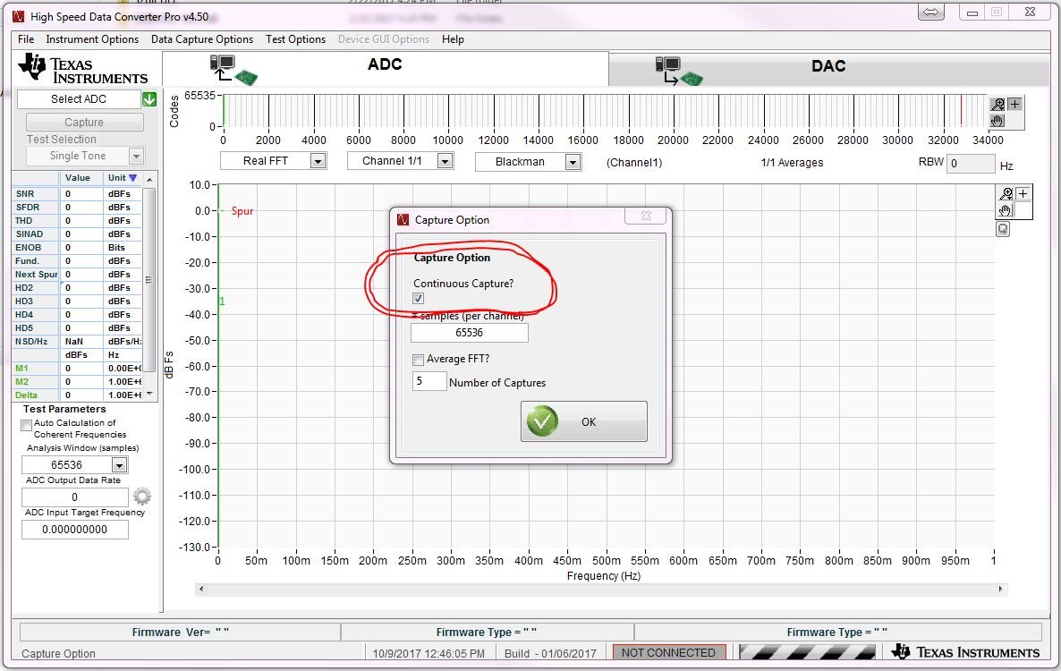This screenshot has width=1061, height=671.
Task: Click OK in Capture Option dialog
Action: coord(584,421)
